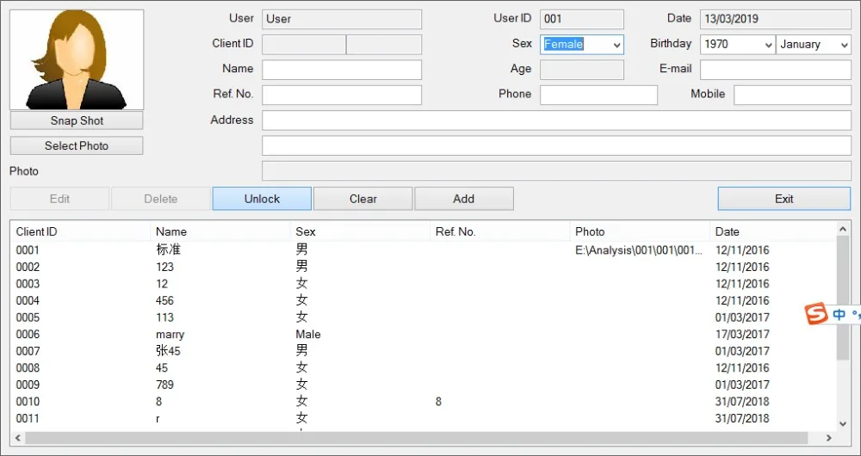The image size is (861, 456).
Task: Click the user avatar photo thumbnail
Action: point(77,60)
